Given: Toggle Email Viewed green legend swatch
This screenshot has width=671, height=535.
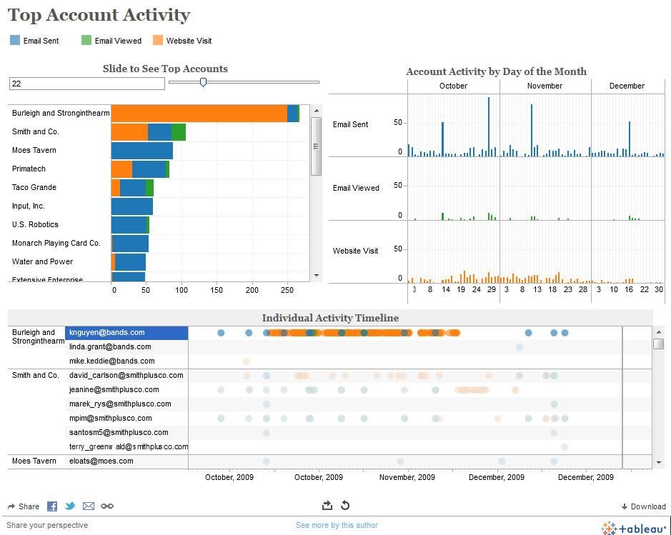Looking at the screenshot, I should click(x=86, y=40).
